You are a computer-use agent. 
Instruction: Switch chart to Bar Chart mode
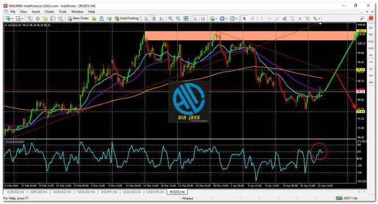click(147, 19)
